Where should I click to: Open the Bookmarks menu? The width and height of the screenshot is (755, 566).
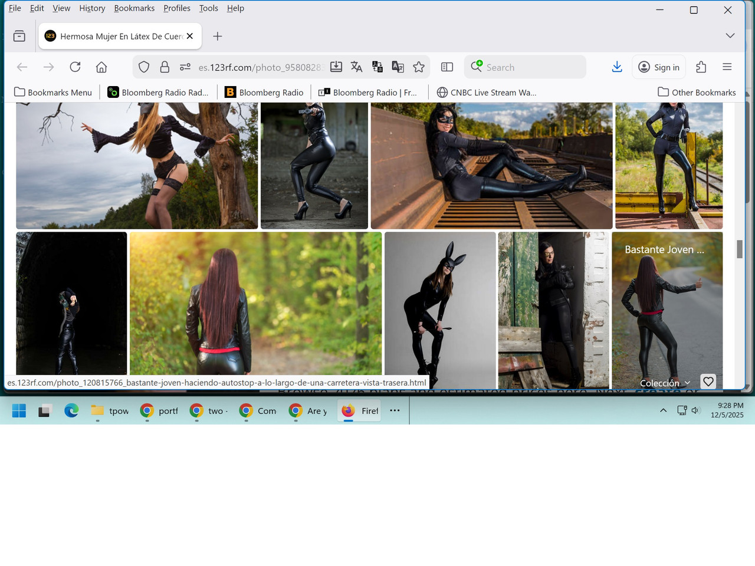[x=134, y=8]
